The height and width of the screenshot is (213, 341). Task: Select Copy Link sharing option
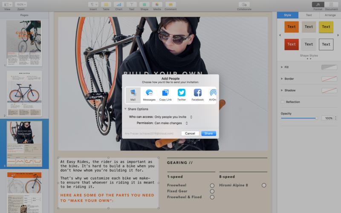(165, 95)
